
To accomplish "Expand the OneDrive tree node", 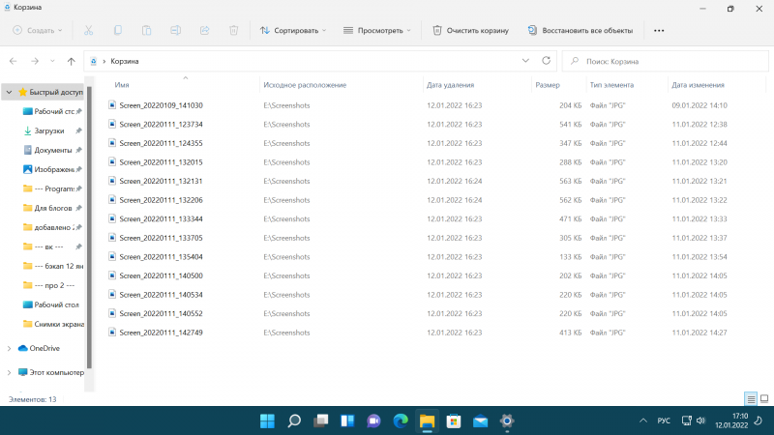I will pos(10,348).
